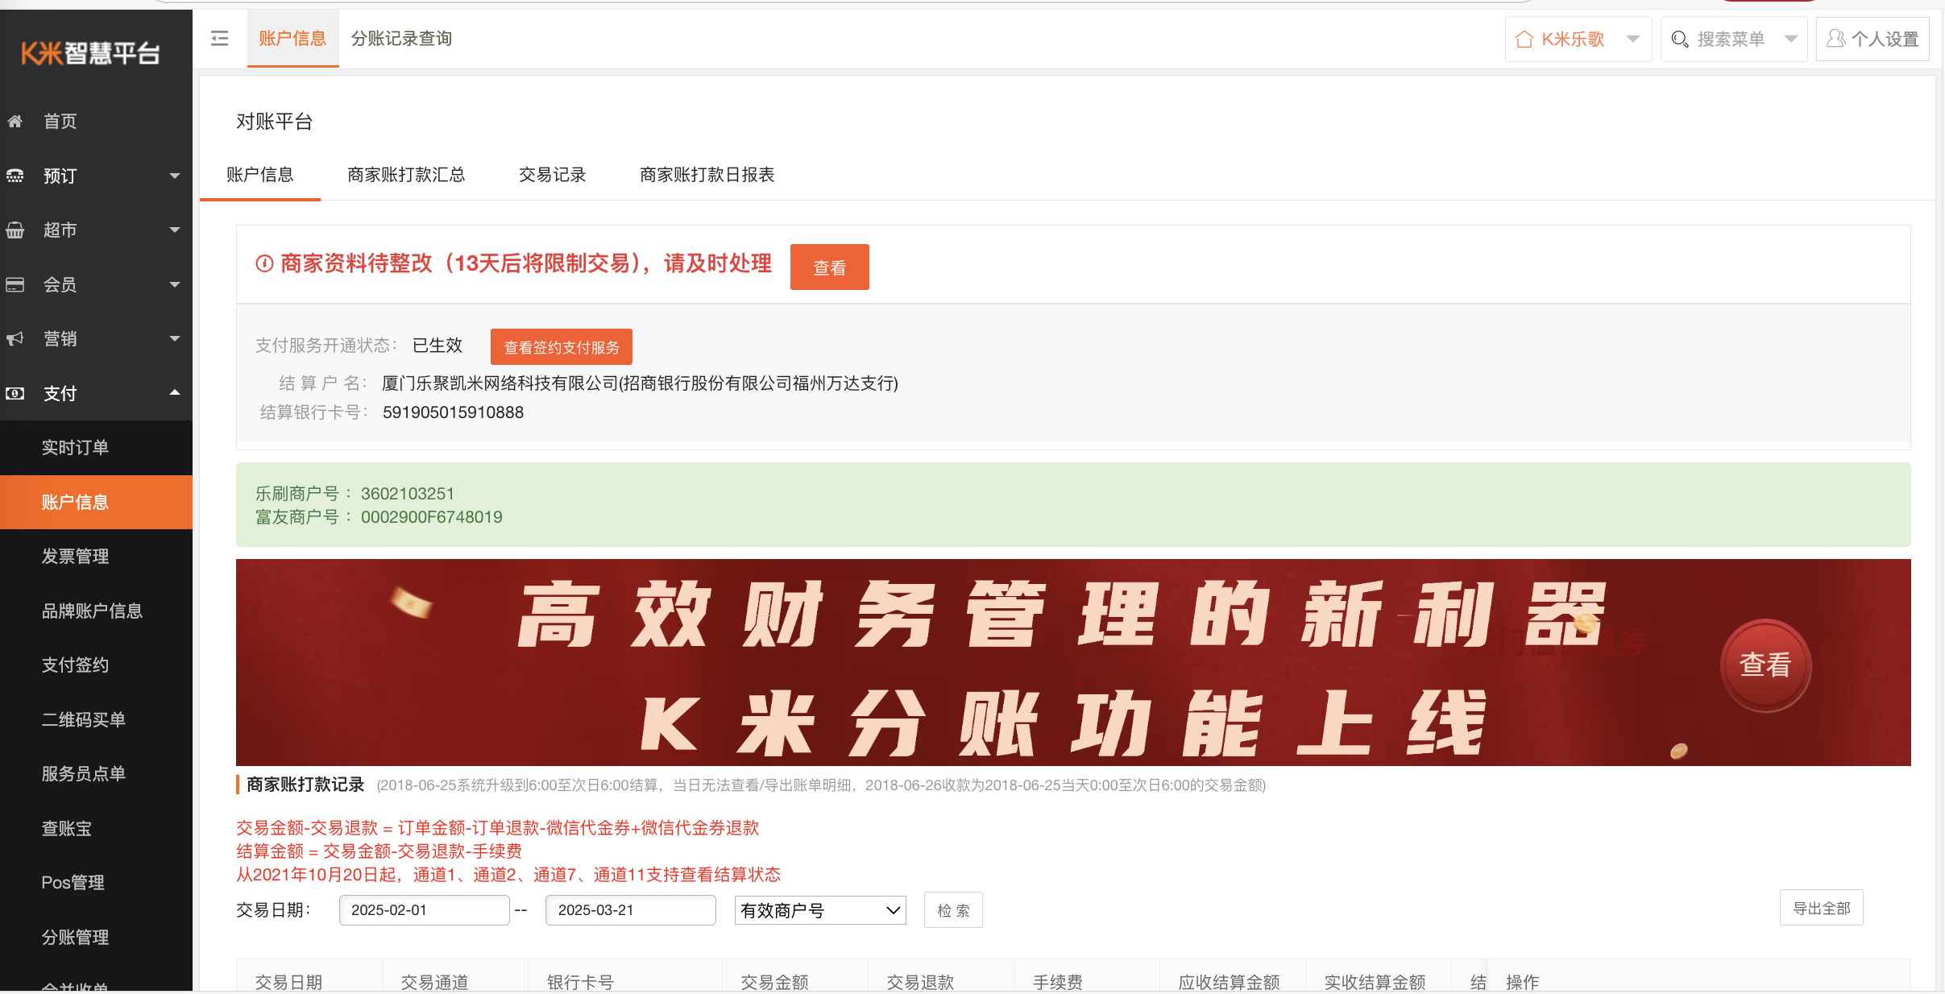Collapse the 支付 sidebar menu arrow
The width and height of the screenshot is (1945, 994).
pyautogui.click(x=175, y=393)
